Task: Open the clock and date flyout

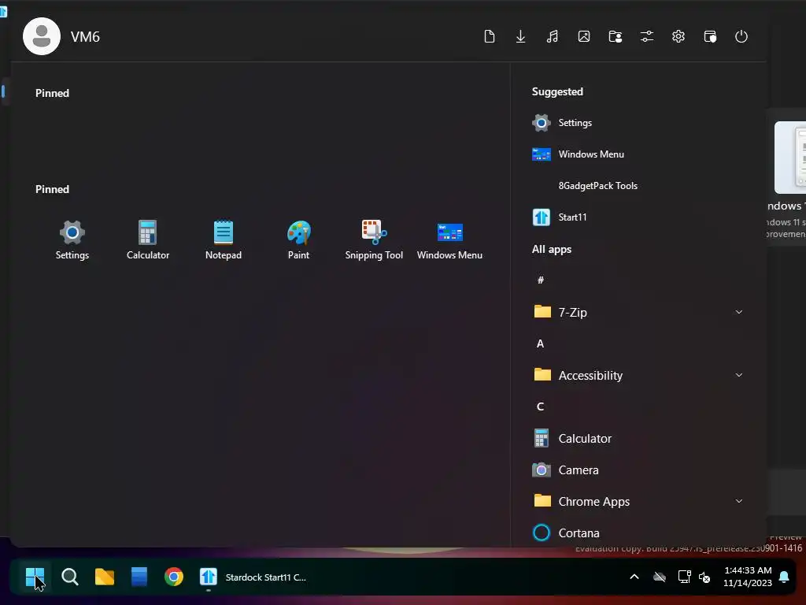Action: (748, 577)
